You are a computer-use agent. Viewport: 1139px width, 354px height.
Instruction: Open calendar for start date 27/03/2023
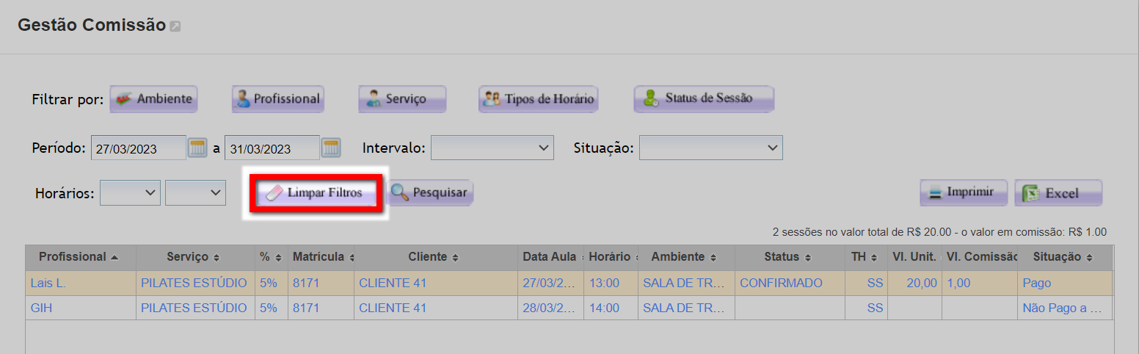(x=197, y=148)
